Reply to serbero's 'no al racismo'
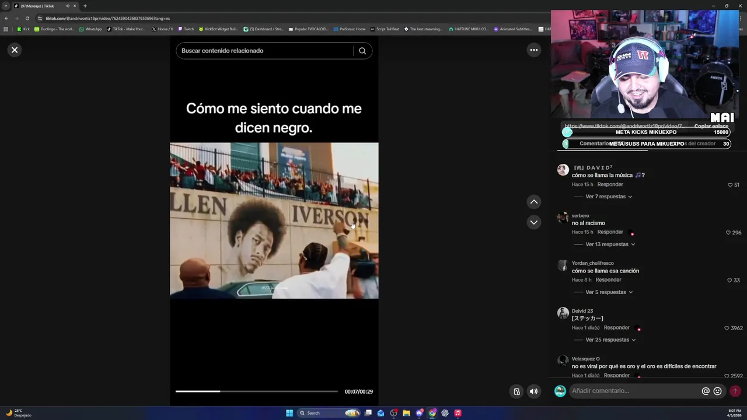This screenshot has height=420, width=747. [610, 232]
